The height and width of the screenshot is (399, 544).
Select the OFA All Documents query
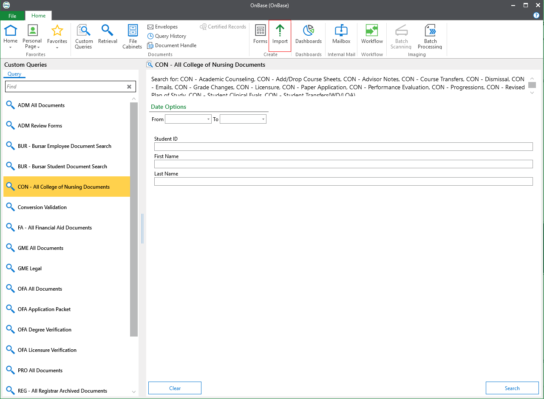(67, 289)
